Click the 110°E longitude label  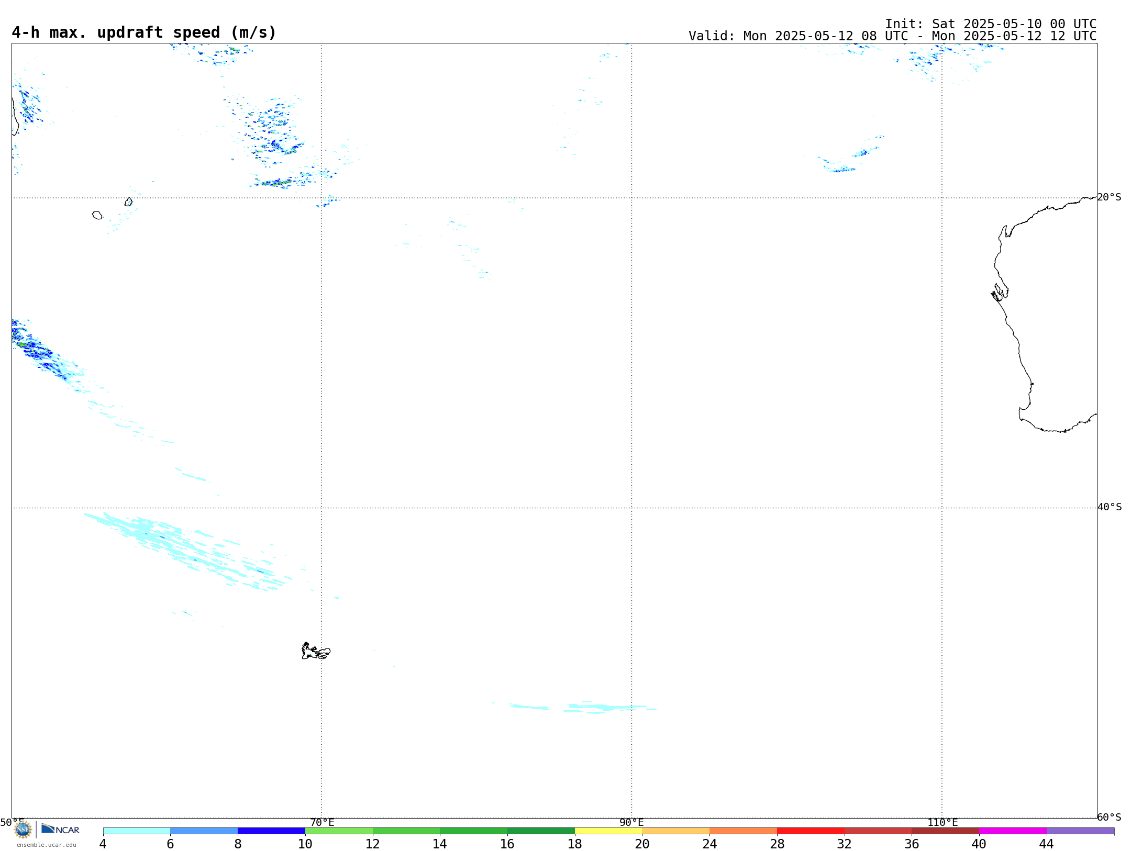942,823
